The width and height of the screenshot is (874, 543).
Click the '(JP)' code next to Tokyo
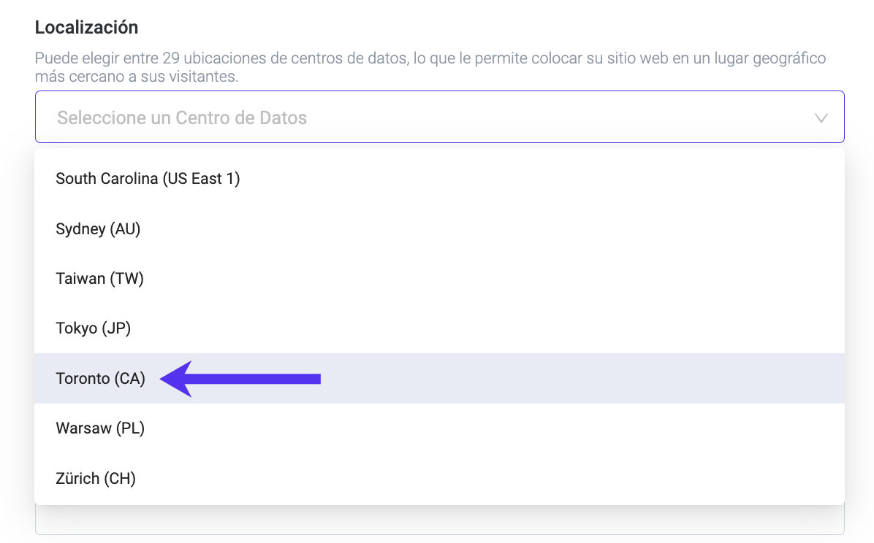tap(116, 328)
